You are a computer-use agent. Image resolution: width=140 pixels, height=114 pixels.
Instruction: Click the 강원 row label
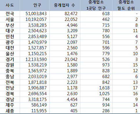click(x=10, y=65)
